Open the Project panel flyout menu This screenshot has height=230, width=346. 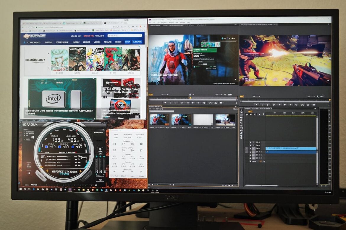[236, 106]
